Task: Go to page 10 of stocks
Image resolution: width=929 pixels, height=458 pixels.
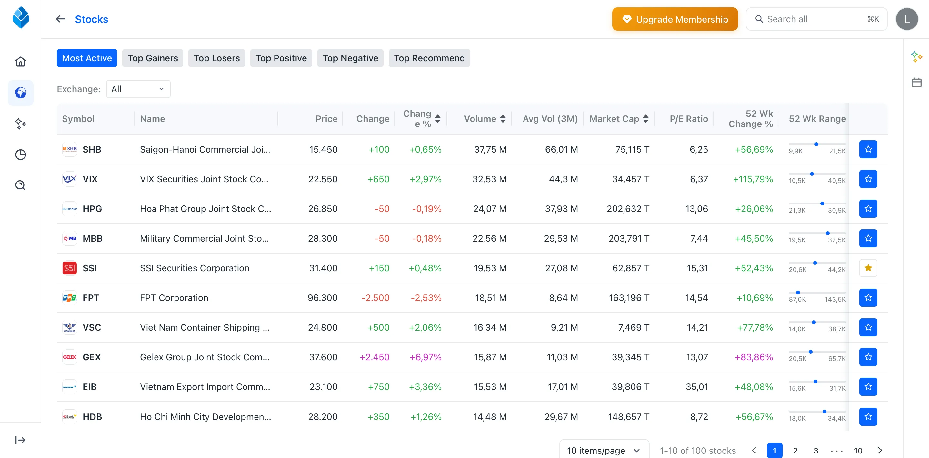Action: click(x=858, y=451)
